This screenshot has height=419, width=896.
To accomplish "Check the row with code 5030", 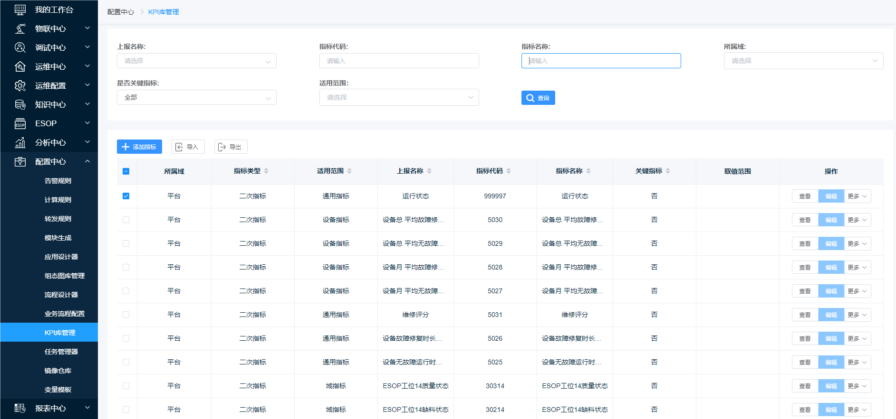I will tap(126, 220).
